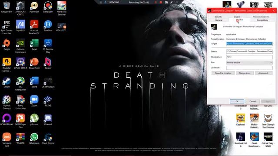Click the Change Icon button

coord(245,73)
